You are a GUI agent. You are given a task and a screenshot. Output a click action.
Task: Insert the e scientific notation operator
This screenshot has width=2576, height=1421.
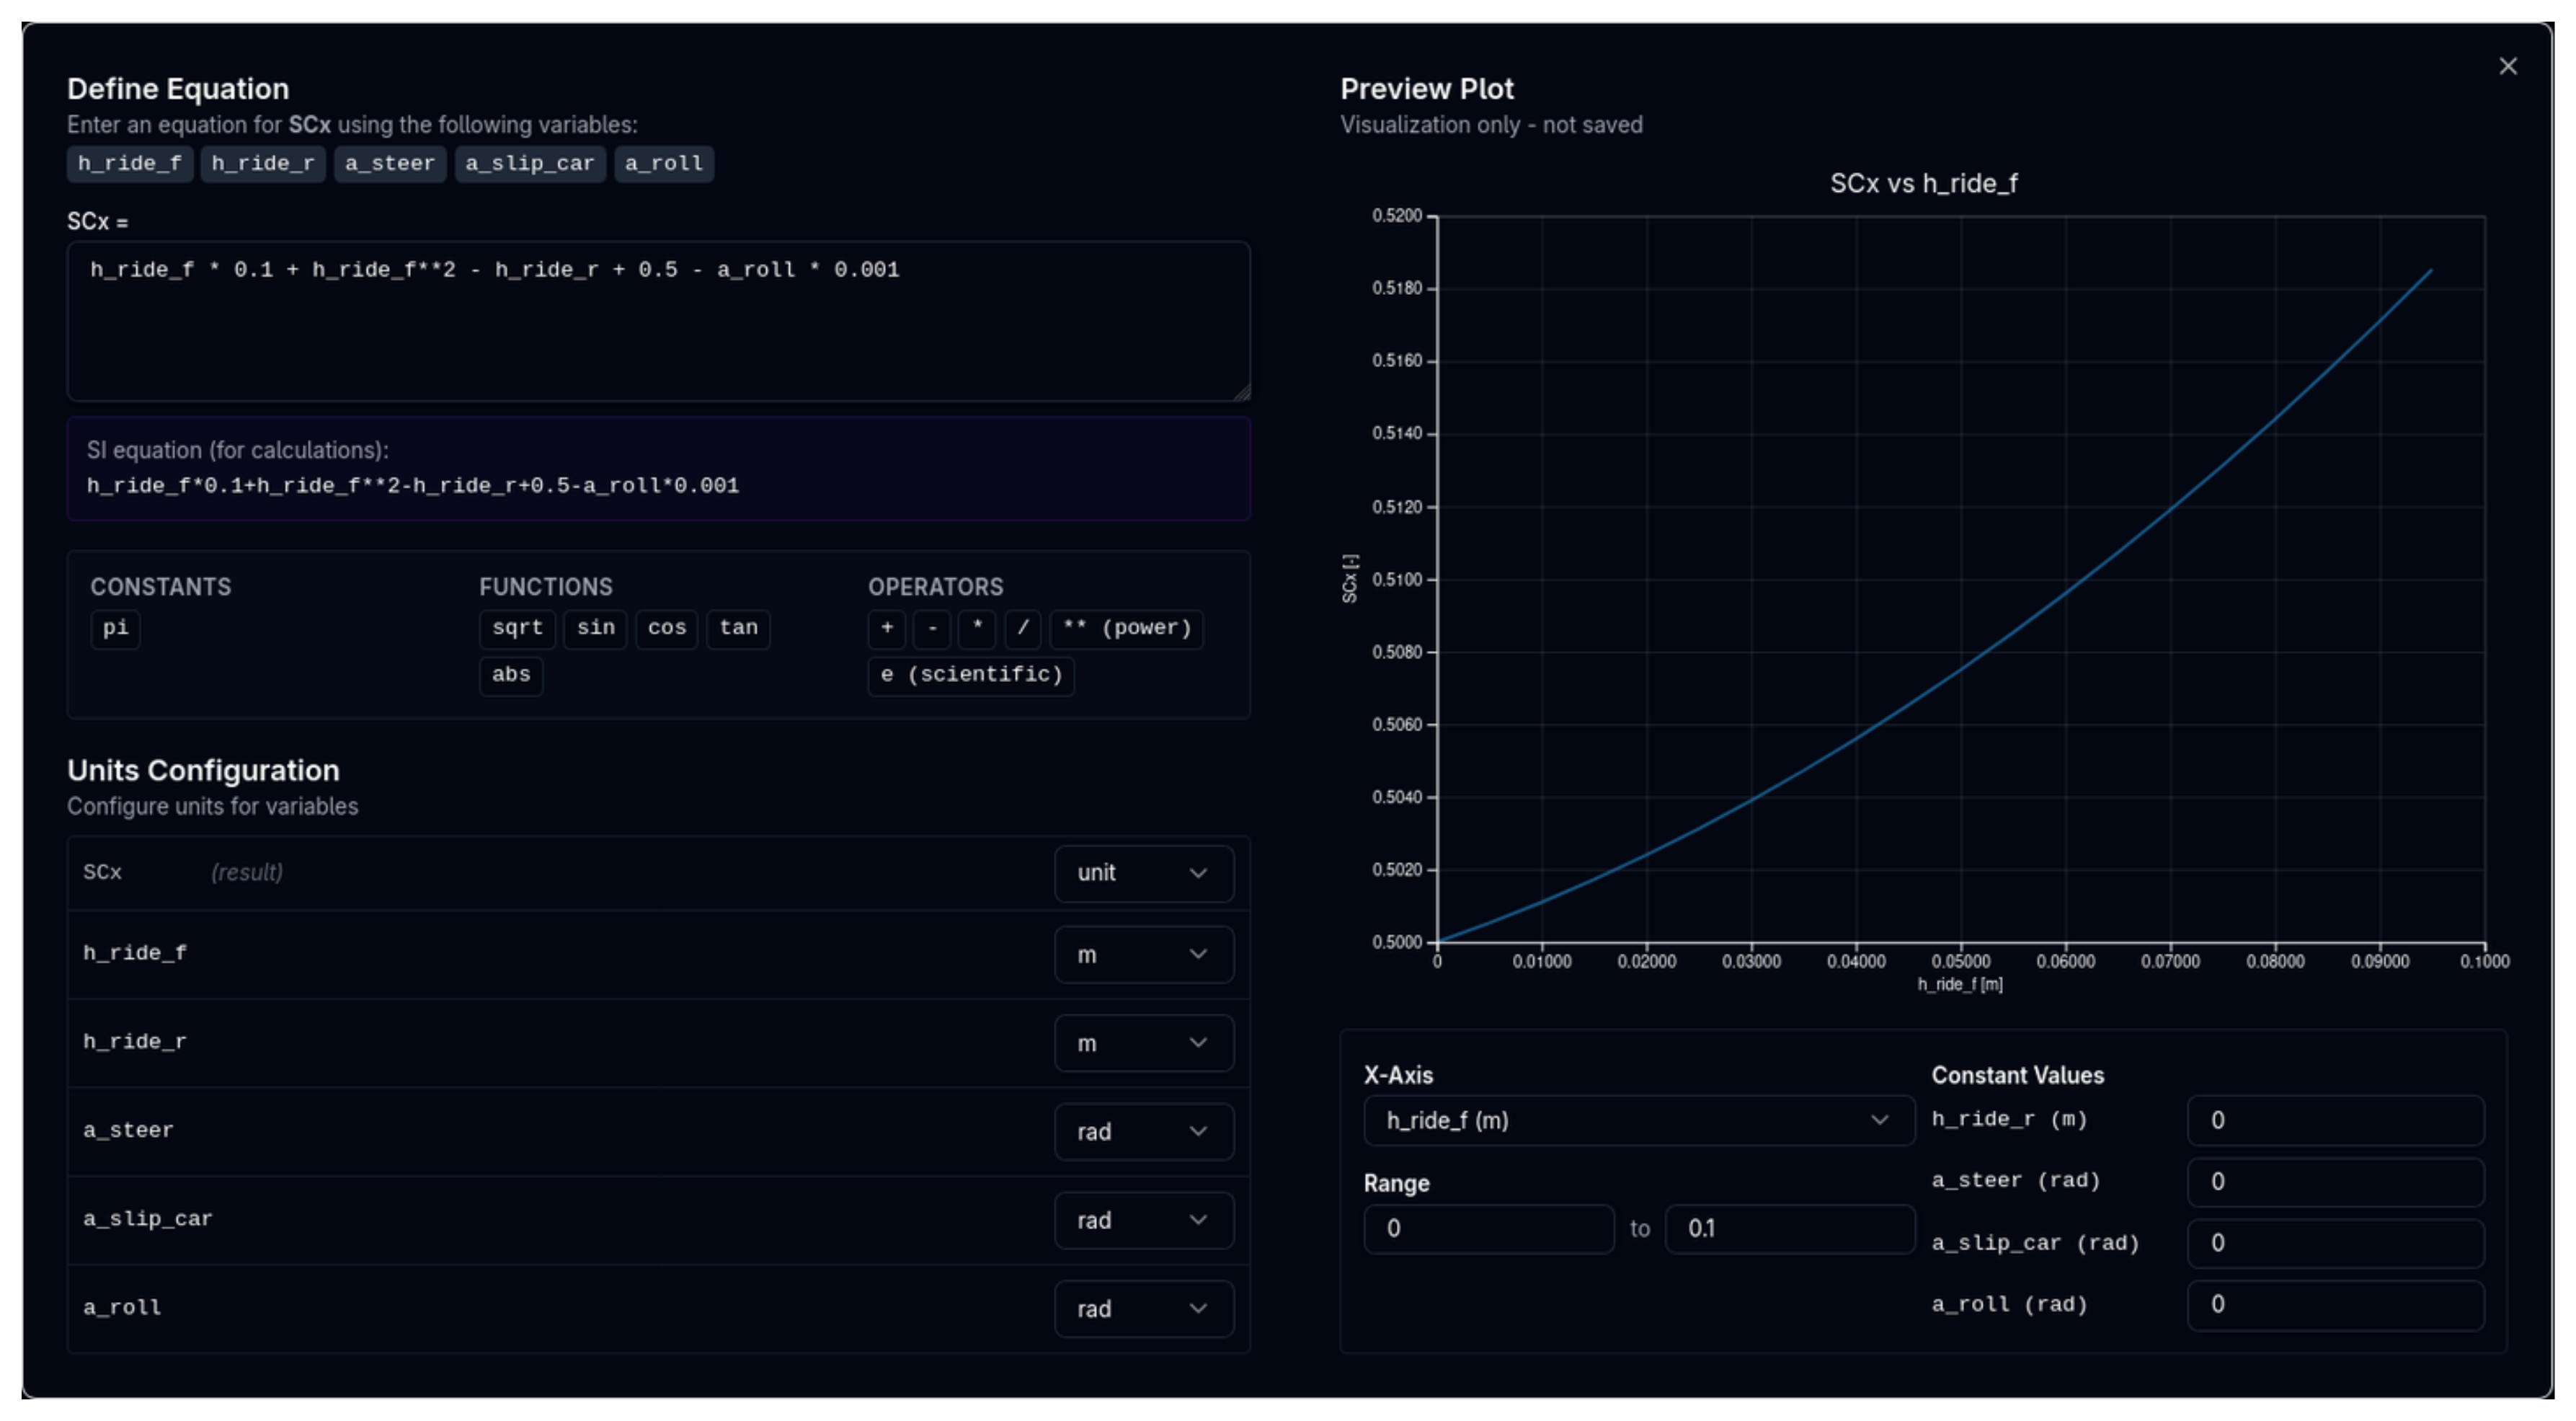click(x=970, y=675)
